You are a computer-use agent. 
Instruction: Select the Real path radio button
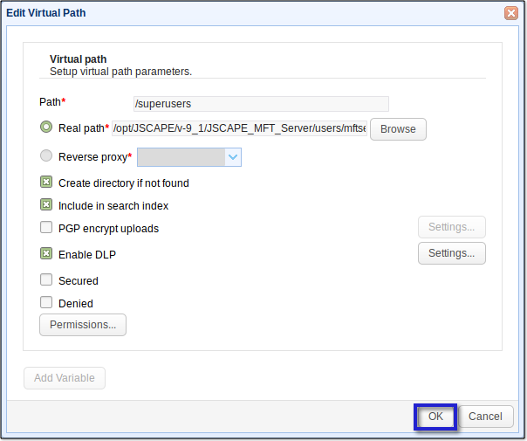click(x=46, y=127)
